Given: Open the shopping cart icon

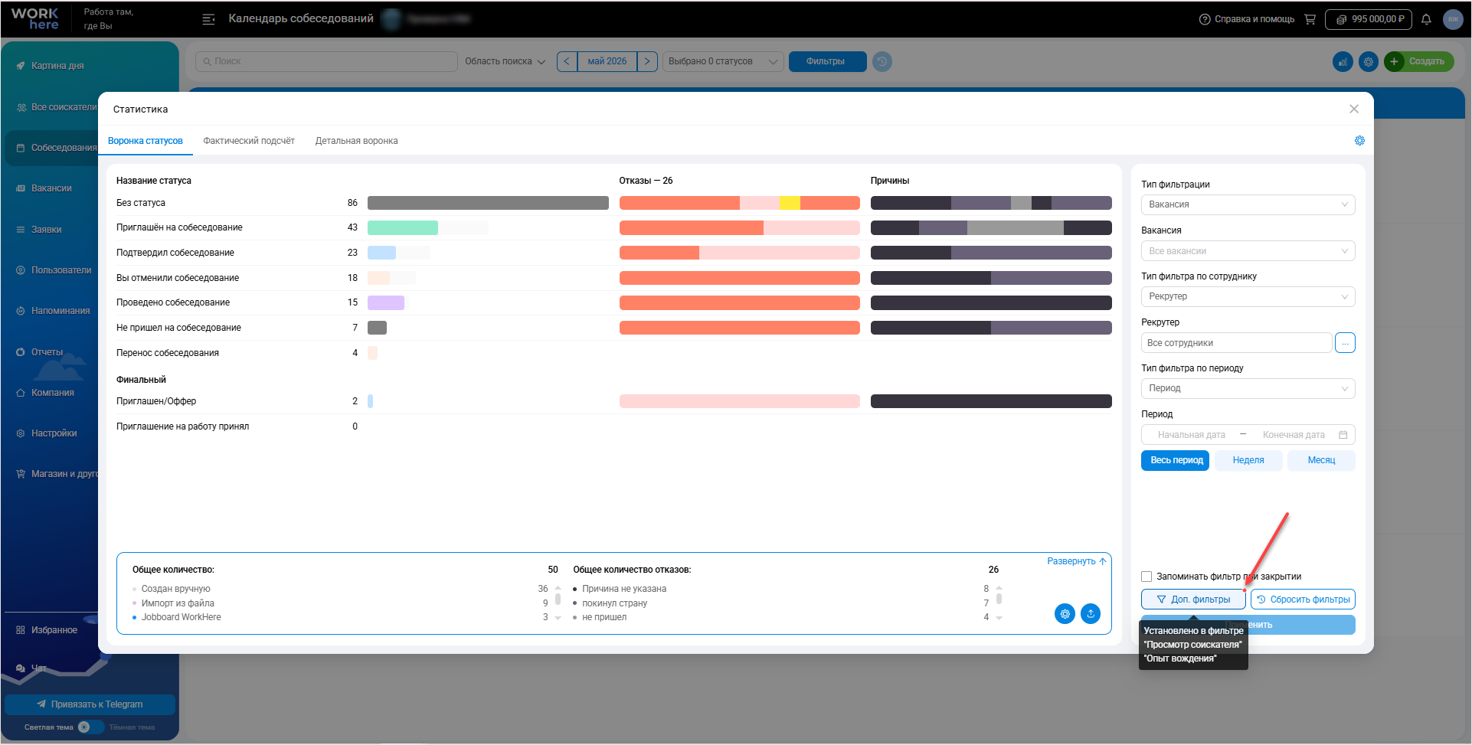Looking at the screenshot, I should tap(1310, 19).
